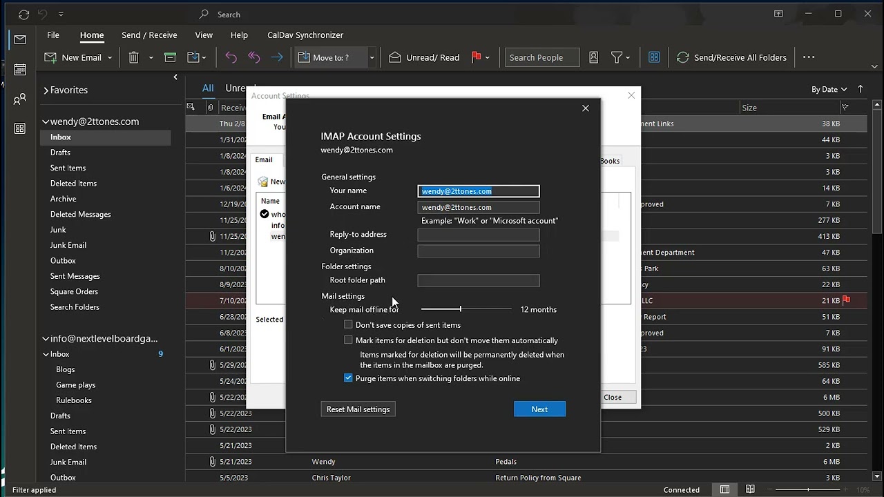884x497 pixels.
Task: Click the Unread/ Read button
Action: (425, 57)
